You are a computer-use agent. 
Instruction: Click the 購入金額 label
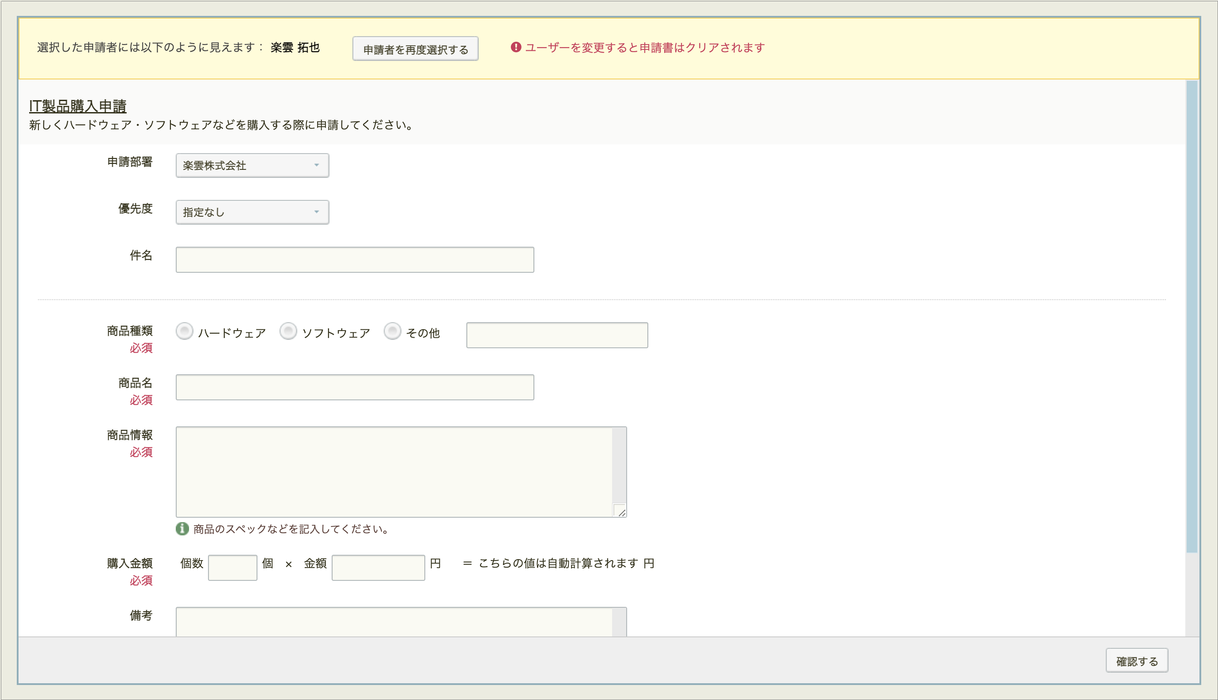(130, 563)
